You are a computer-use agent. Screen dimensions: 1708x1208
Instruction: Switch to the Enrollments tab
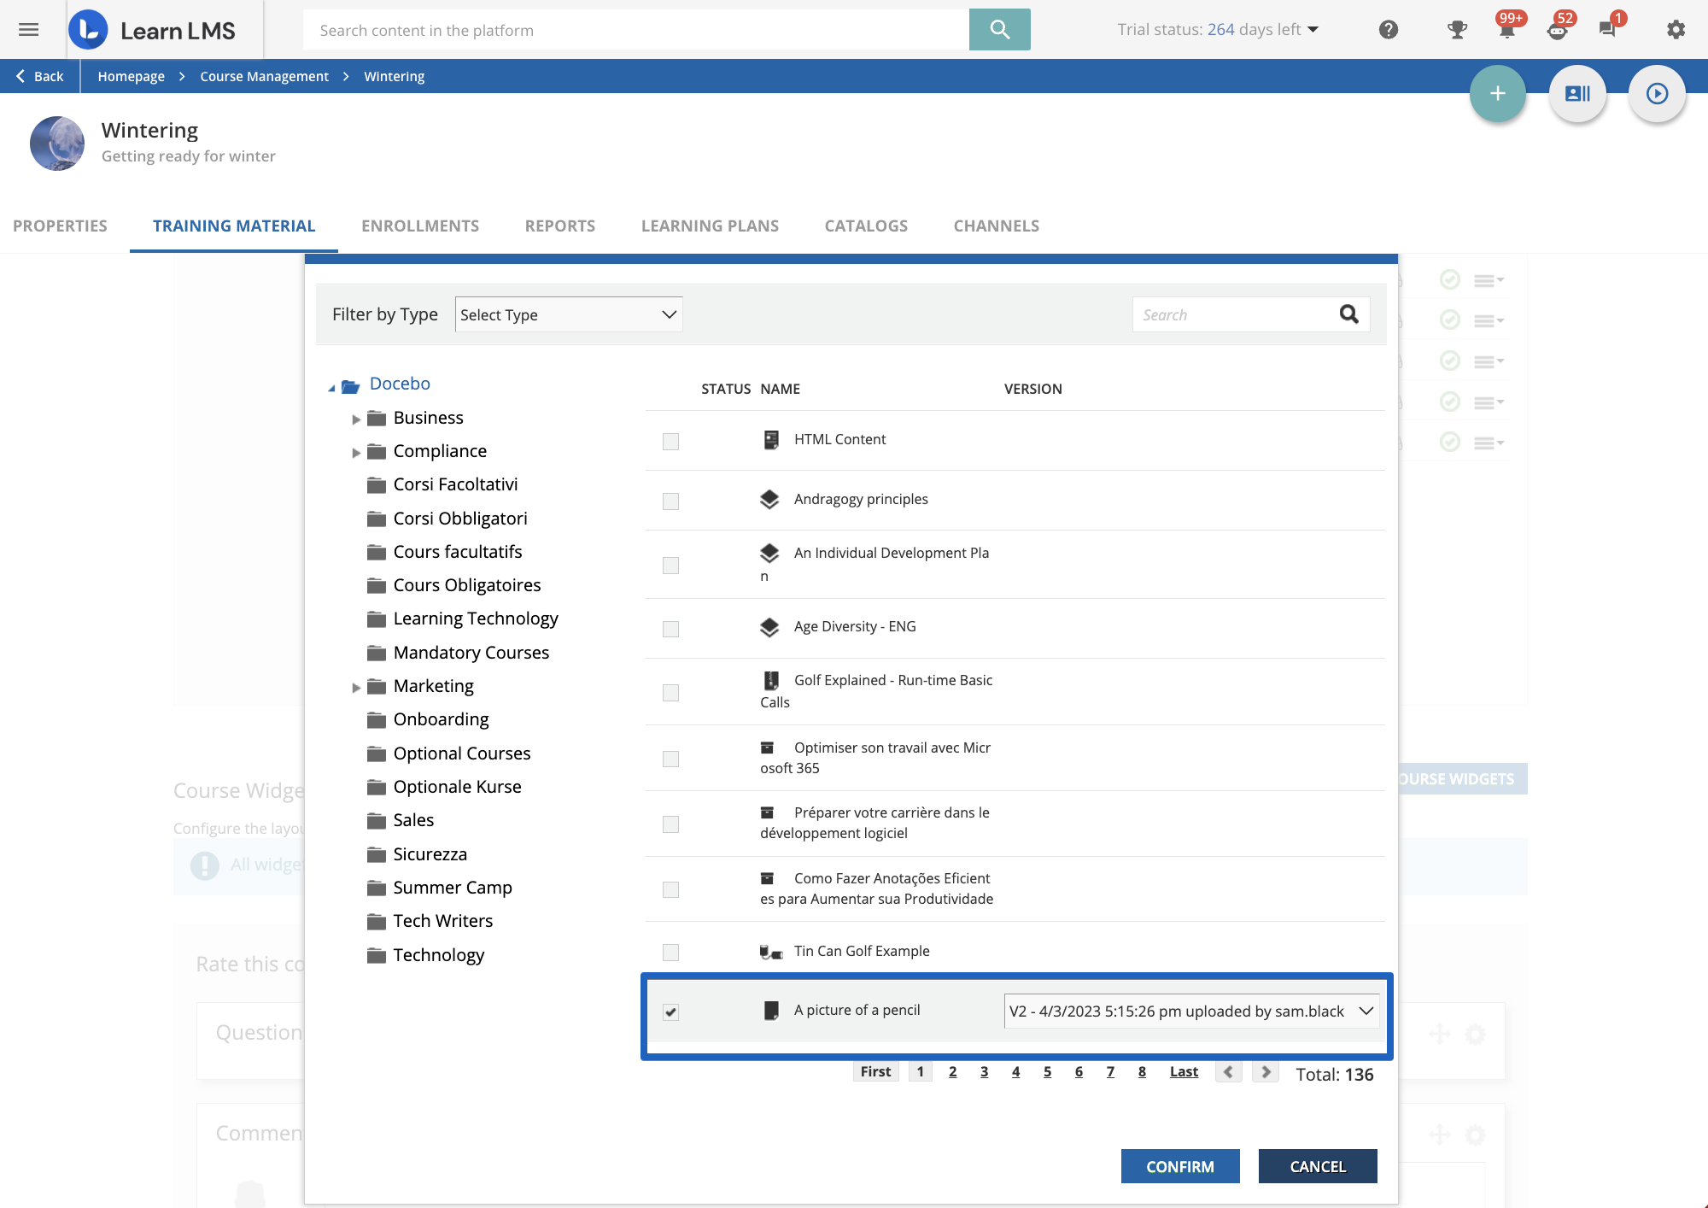420,226
